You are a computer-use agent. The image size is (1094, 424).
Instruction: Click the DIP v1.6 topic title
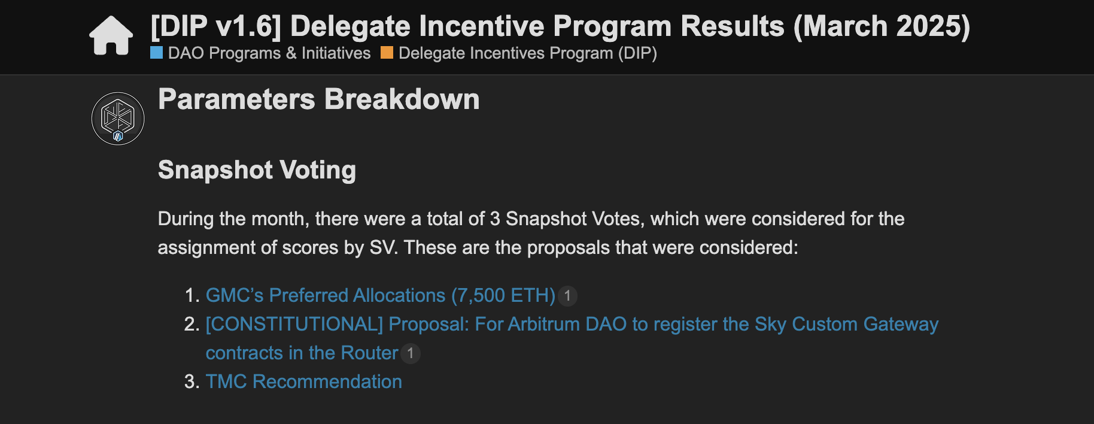[x=560, y=26]
